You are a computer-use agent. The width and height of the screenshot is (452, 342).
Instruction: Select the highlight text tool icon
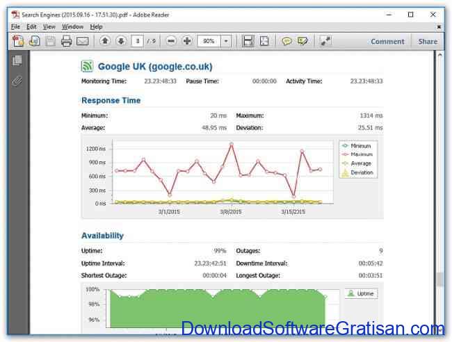(302, 41)
